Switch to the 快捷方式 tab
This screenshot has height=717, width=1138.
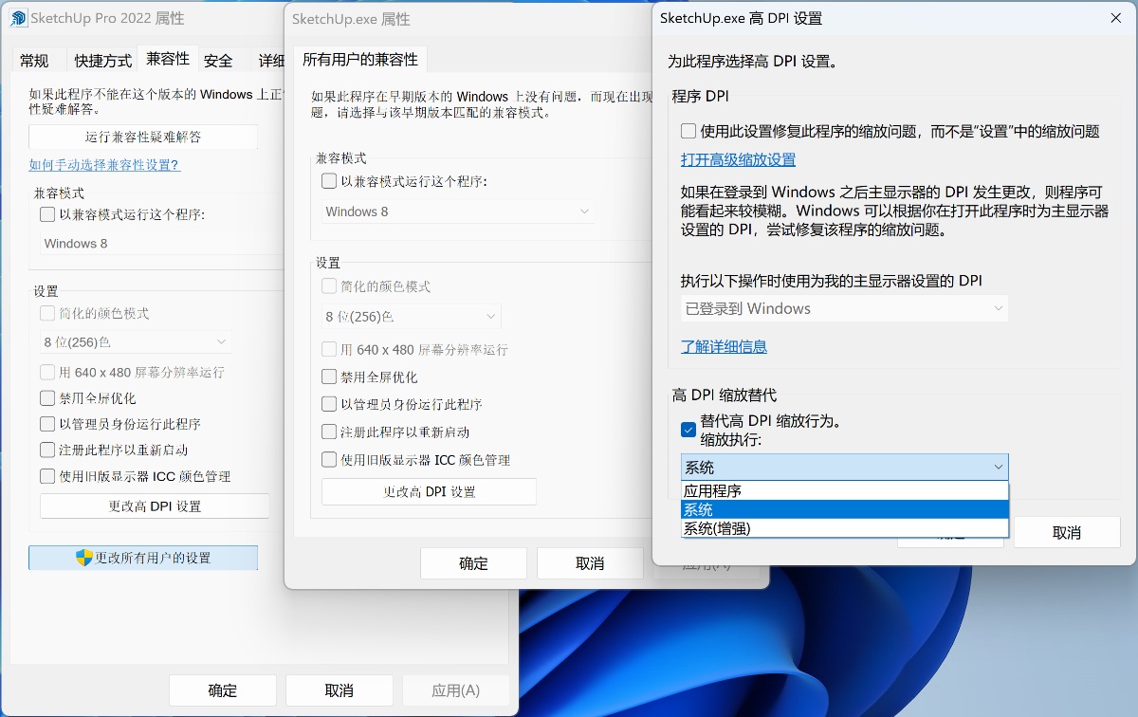tap(103, 61)
